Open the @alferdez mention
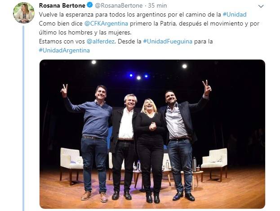The image size is (280, 211). click(101, 41)
